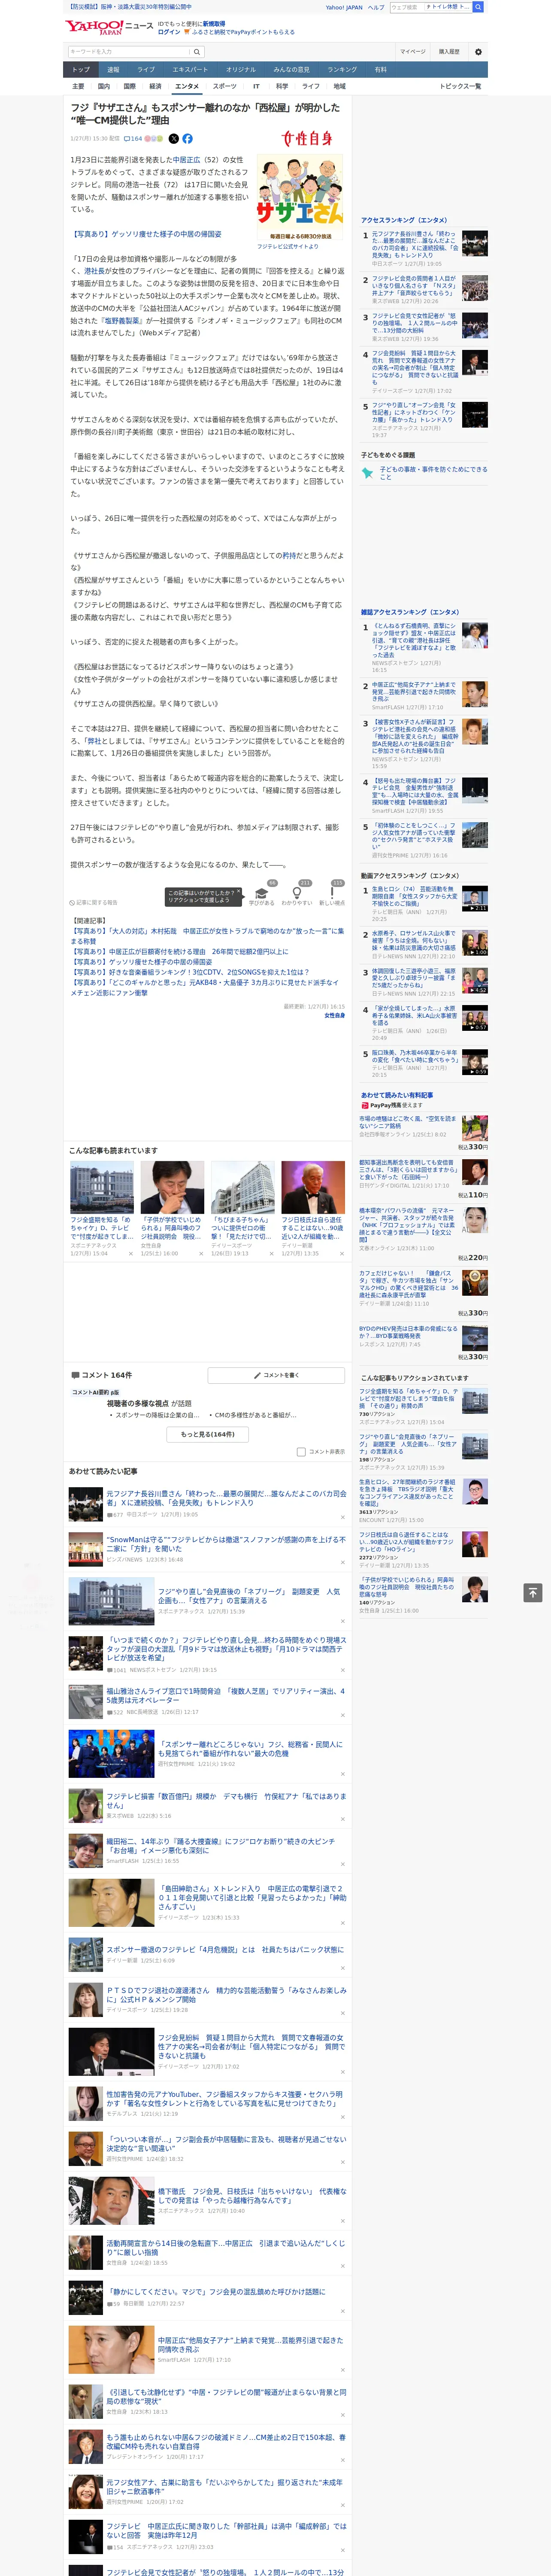Click the ログイン link
Screen dimensions: 551x2576
coord(169,32)
